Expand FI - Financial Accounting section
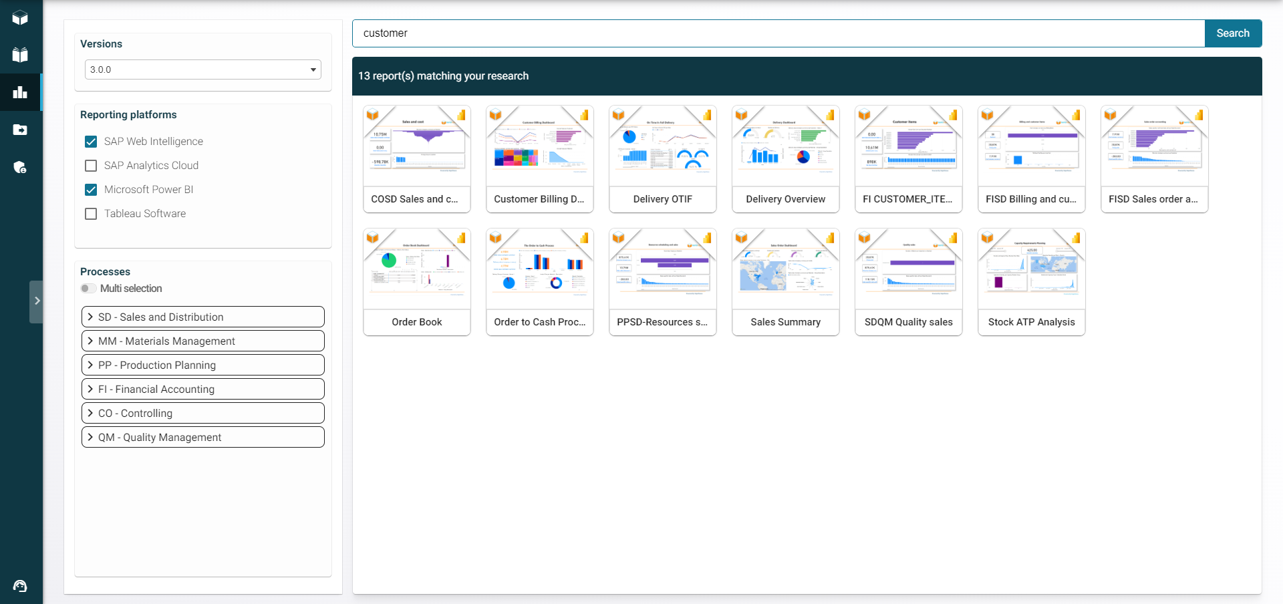The height and width of the screenshot is (604, 1283). 202,389
